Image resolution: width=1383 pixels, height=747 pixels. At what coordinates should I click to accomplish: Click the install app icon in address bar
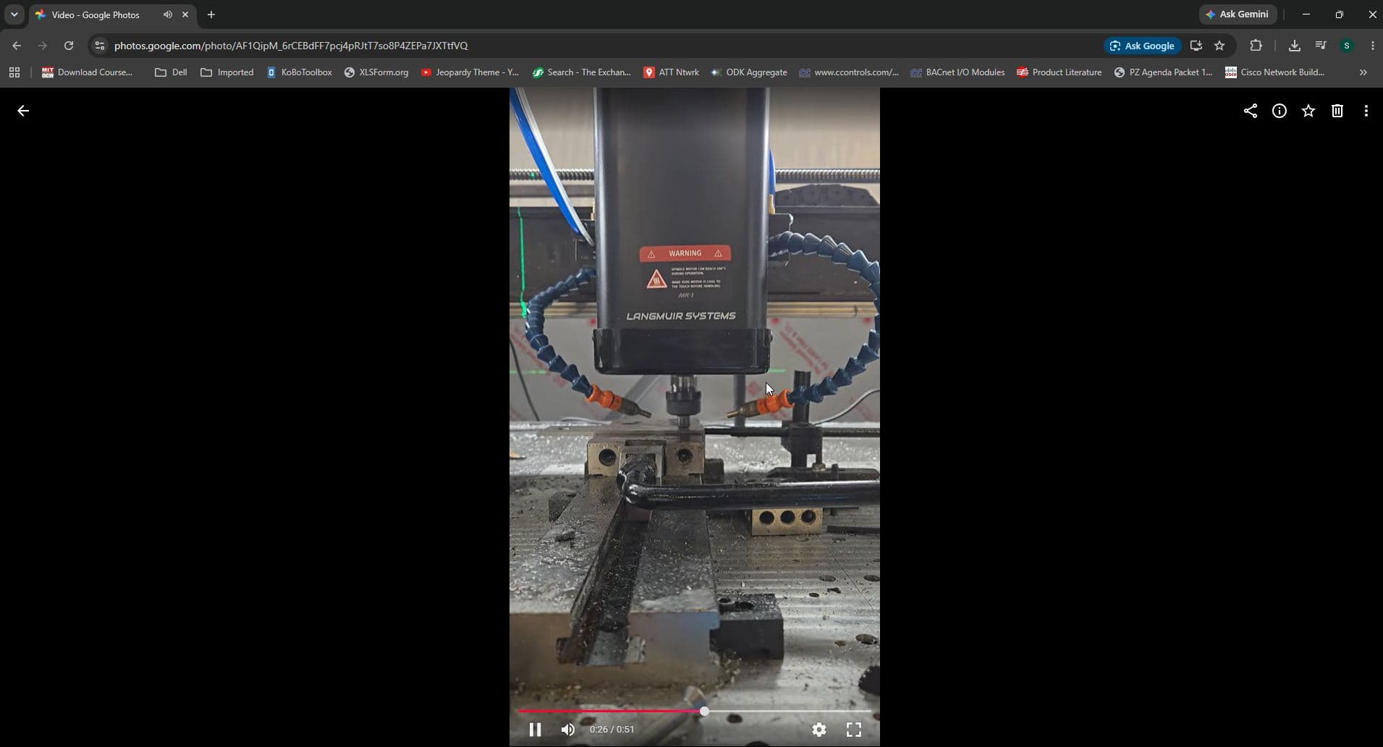(x=1196, y=46)
